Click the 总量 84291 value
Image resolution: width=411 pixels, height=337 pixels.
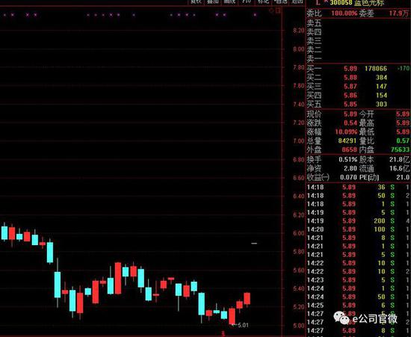[347, 141]
